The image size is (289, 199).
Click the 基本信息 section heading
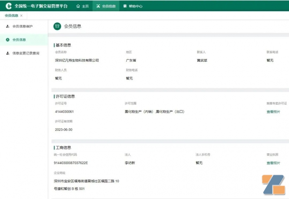click(63, 45)
